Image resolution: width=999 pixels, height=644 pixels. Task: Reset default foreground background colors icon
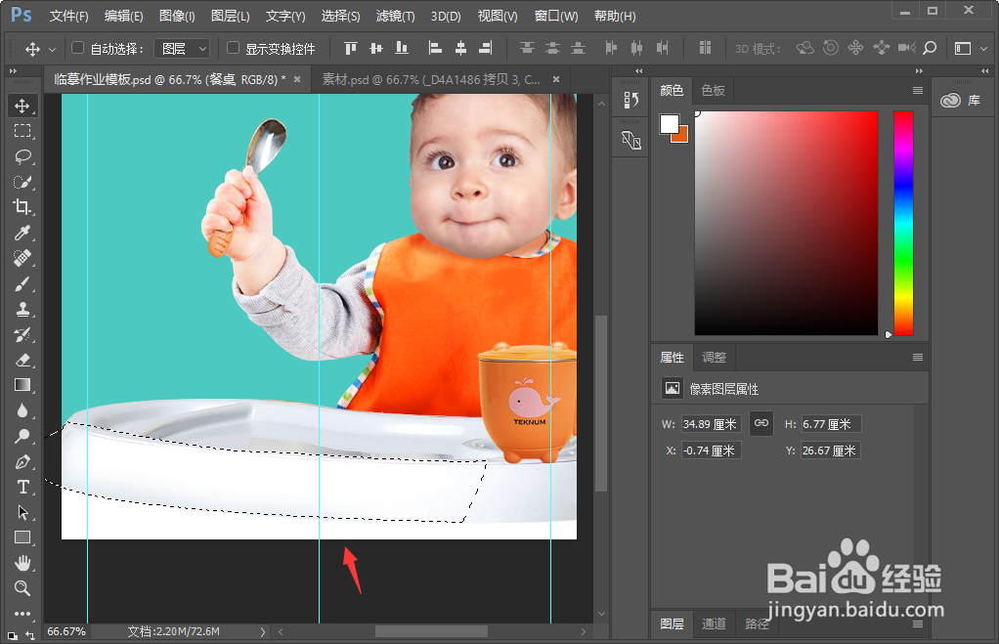(12, 635)
